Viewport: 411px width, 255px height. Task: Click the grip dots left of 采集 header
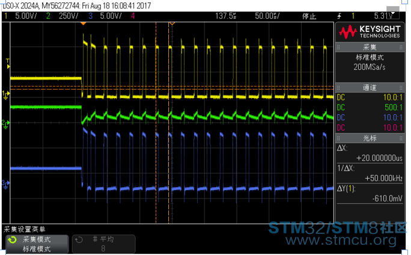pyautogui.click(x=338, y=48)
